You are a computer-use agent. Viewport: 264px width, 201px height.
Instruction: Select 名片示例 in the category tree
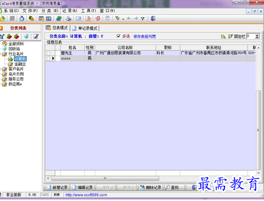[16, 74]
